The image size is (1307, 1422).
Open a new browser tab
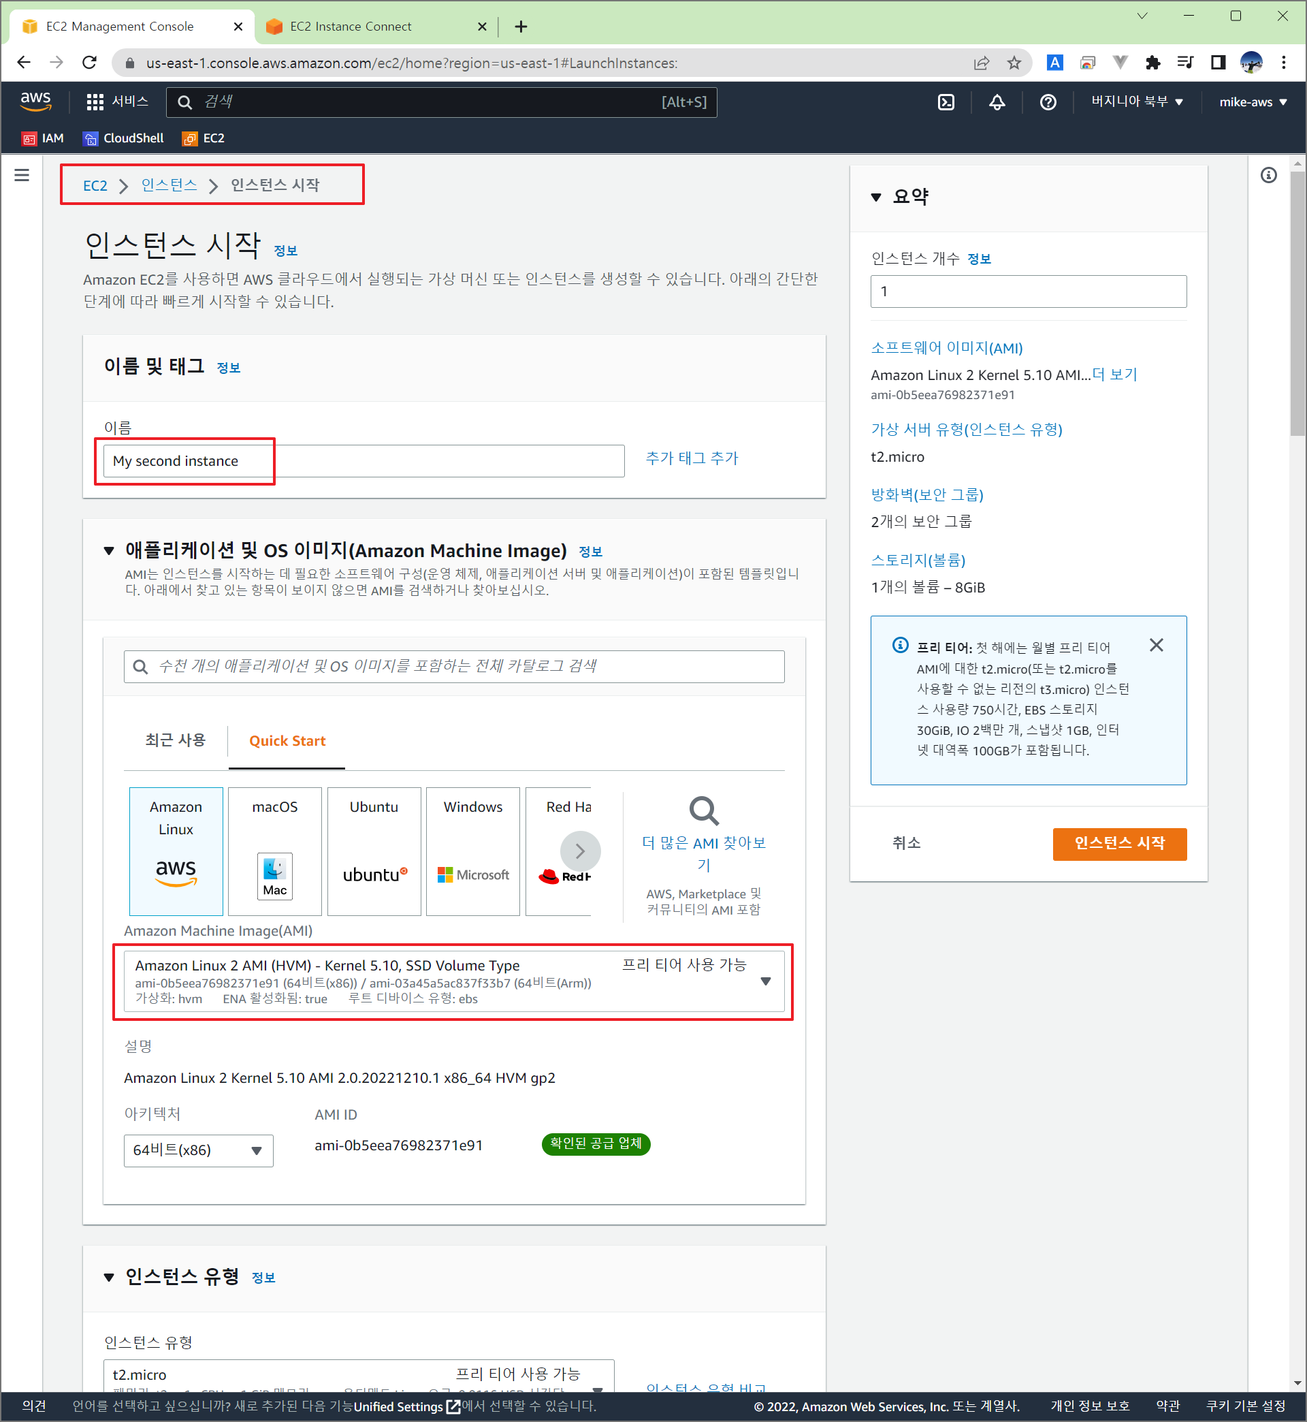coord(521,27)
